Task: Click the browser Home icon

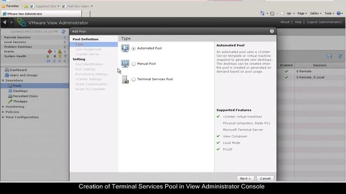Action: pos(262,13)
